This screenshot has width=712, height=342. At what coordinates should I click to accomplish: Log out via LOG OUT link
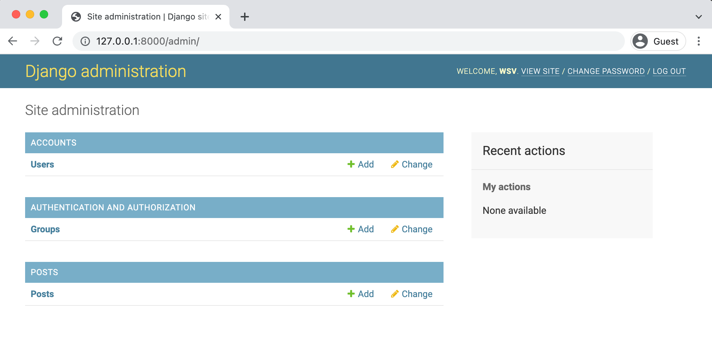[x=669, y=71]
